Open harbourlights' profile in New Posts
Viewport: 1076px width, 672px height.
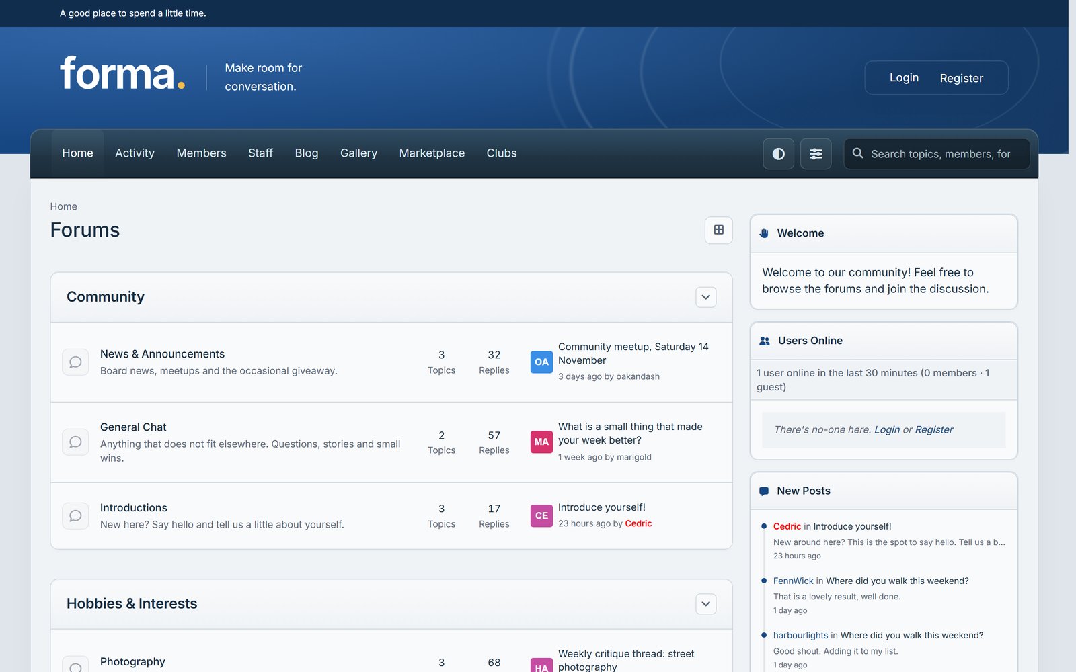pos(800,636)
